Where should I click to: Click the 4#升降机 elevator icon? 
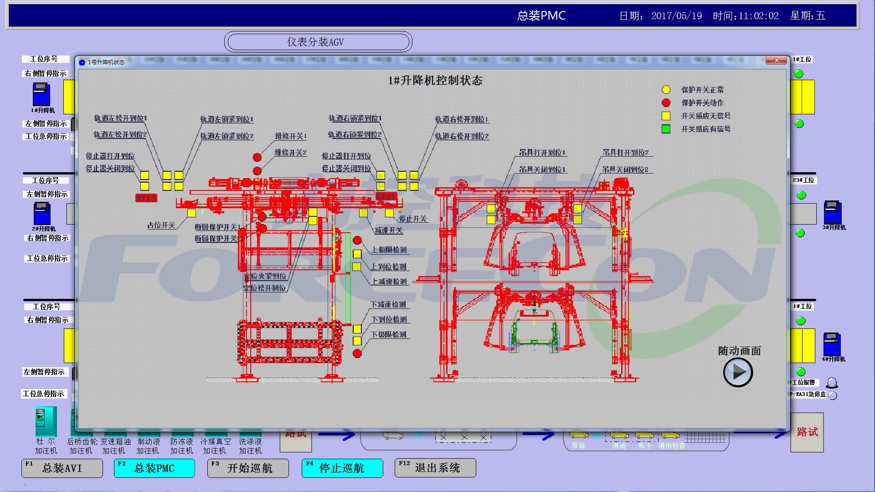pos(832,344)
